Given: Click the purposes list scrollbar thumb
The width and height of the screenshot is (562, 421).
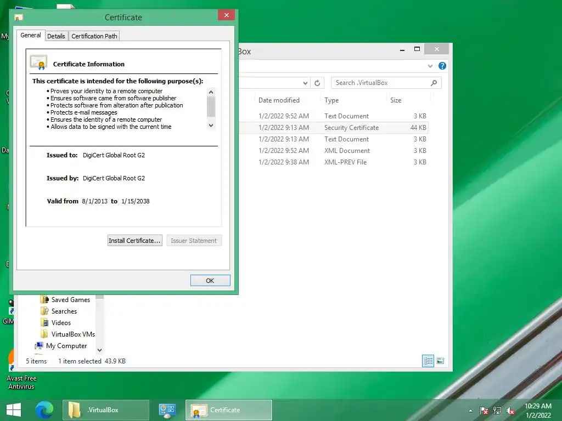Looking at the screenshot, I should [211, 107].
